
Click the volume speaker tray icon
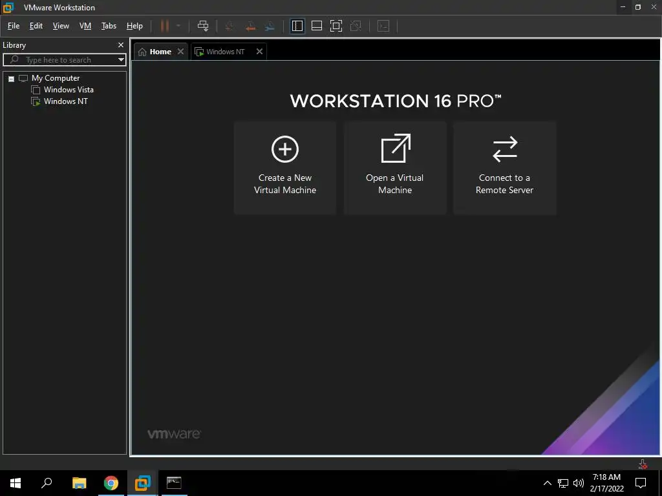point(579,483)
